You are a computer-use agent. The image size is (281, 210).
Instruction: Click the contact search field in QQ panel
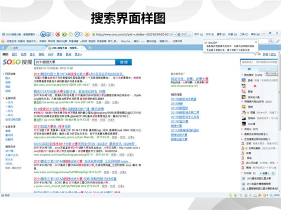pyautogui.click(x=259, y=62)
